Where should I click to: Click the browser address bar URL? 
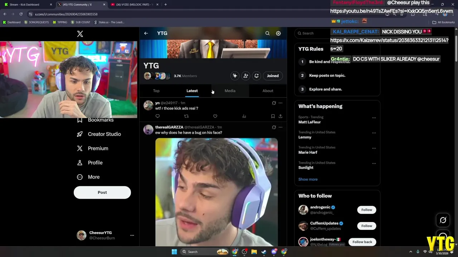click(x=66, y=14)
